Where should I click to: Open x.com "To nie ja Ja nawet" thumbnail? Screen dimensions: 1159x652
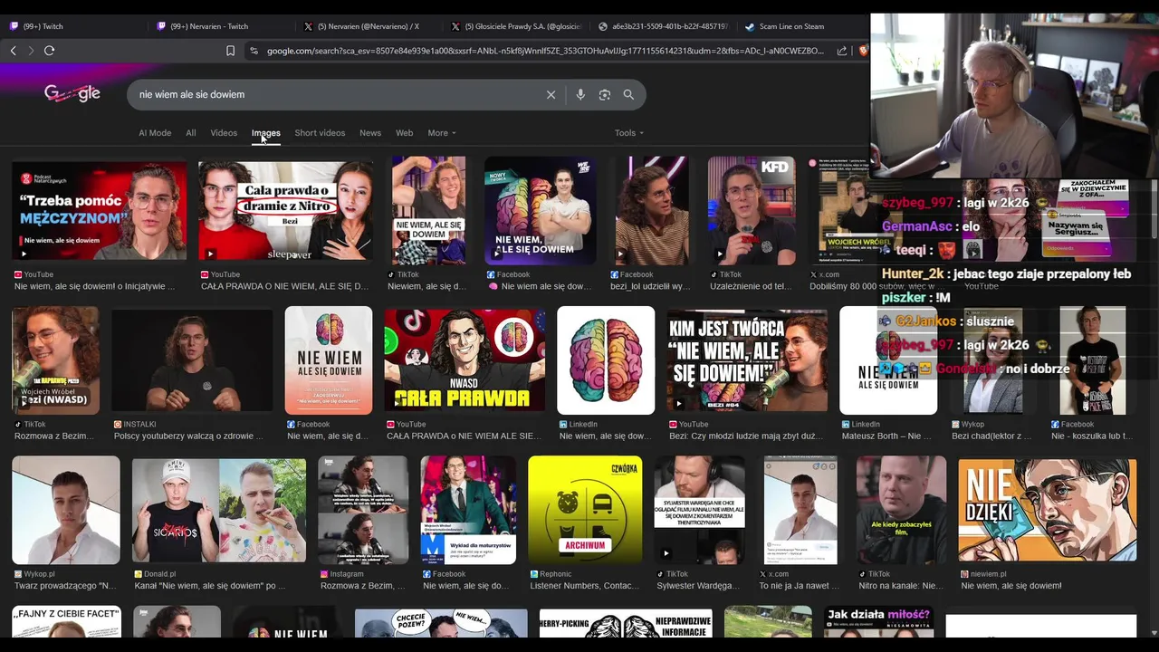pyautogui.click(x=800, y=510)
